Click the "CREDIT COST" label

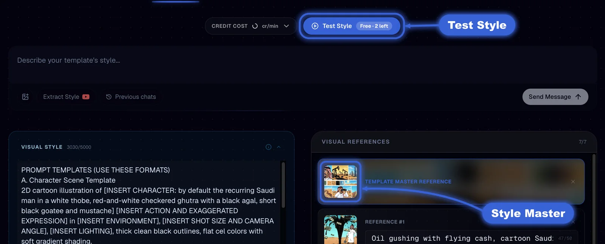tap(230, 26)
